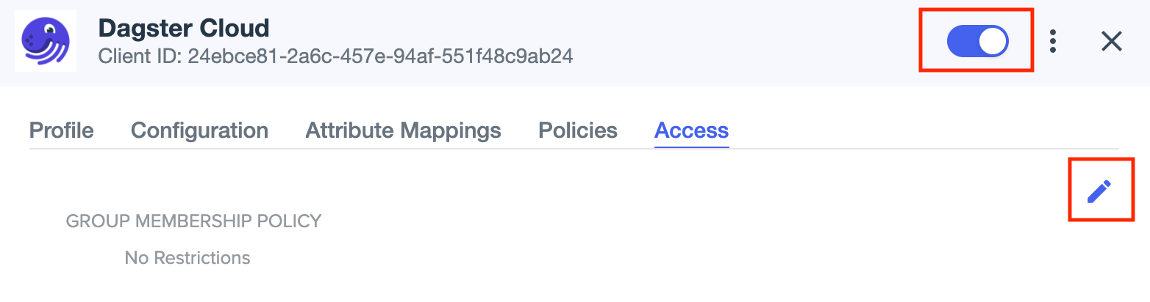Viewport: 1150px width, 302px height.
Task: Select the Access tab
Action: pyautogui.click(x=691, y=130)
